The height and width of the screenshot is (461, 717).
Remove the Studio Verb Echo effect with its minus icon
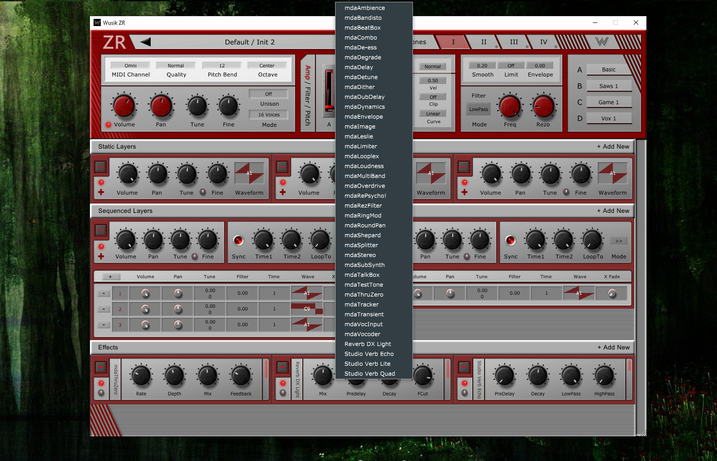coord(464,367)
